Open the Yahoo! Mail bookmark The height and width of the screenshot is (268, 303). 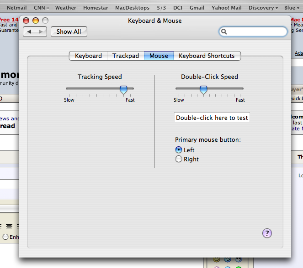point(226,8)
